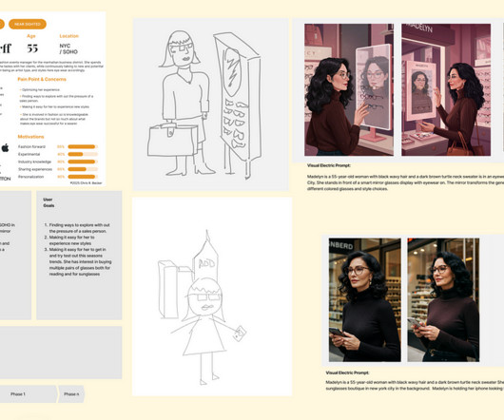Click the NEAR SIGHTED orange tag

point(28,24)
